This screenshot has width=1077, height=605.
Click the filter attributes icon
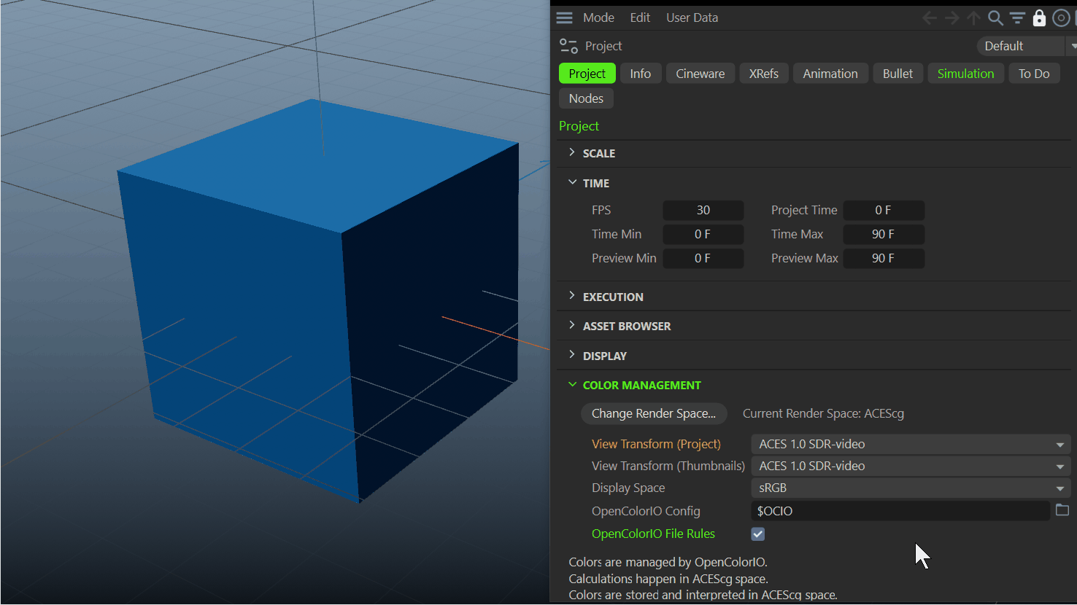[1017, 17]
